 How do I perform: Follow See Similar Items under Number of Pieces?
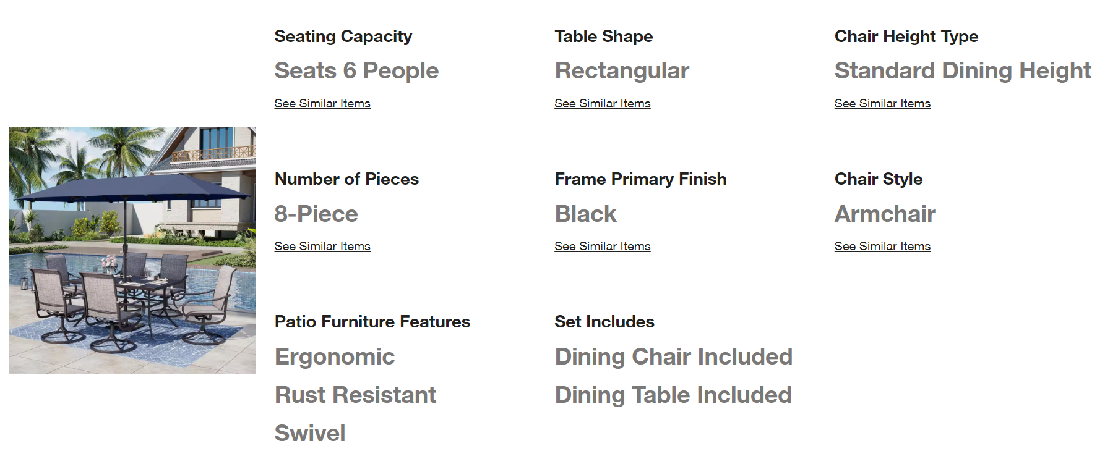click(x=322, y=247)
